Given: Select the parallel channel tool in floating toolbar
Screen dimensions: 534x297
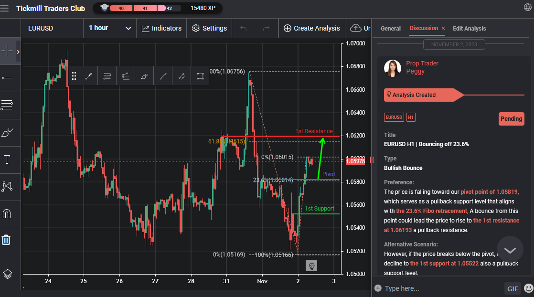Looking at the screenshot, I should pos(182,76).
